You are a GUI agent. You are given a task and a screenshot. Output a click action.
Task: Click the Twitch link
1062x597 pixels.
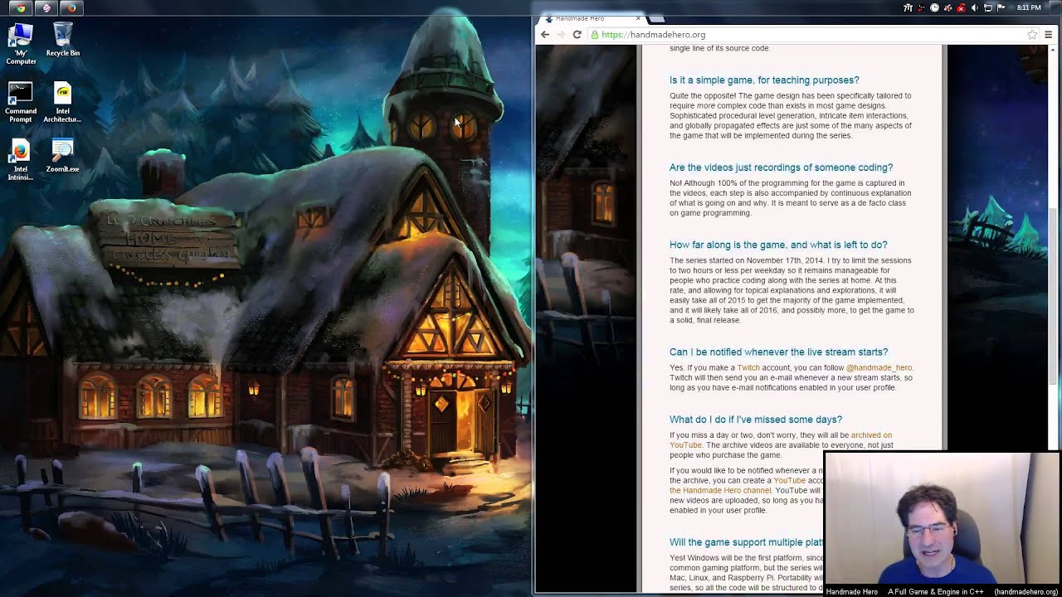(748, 368)
